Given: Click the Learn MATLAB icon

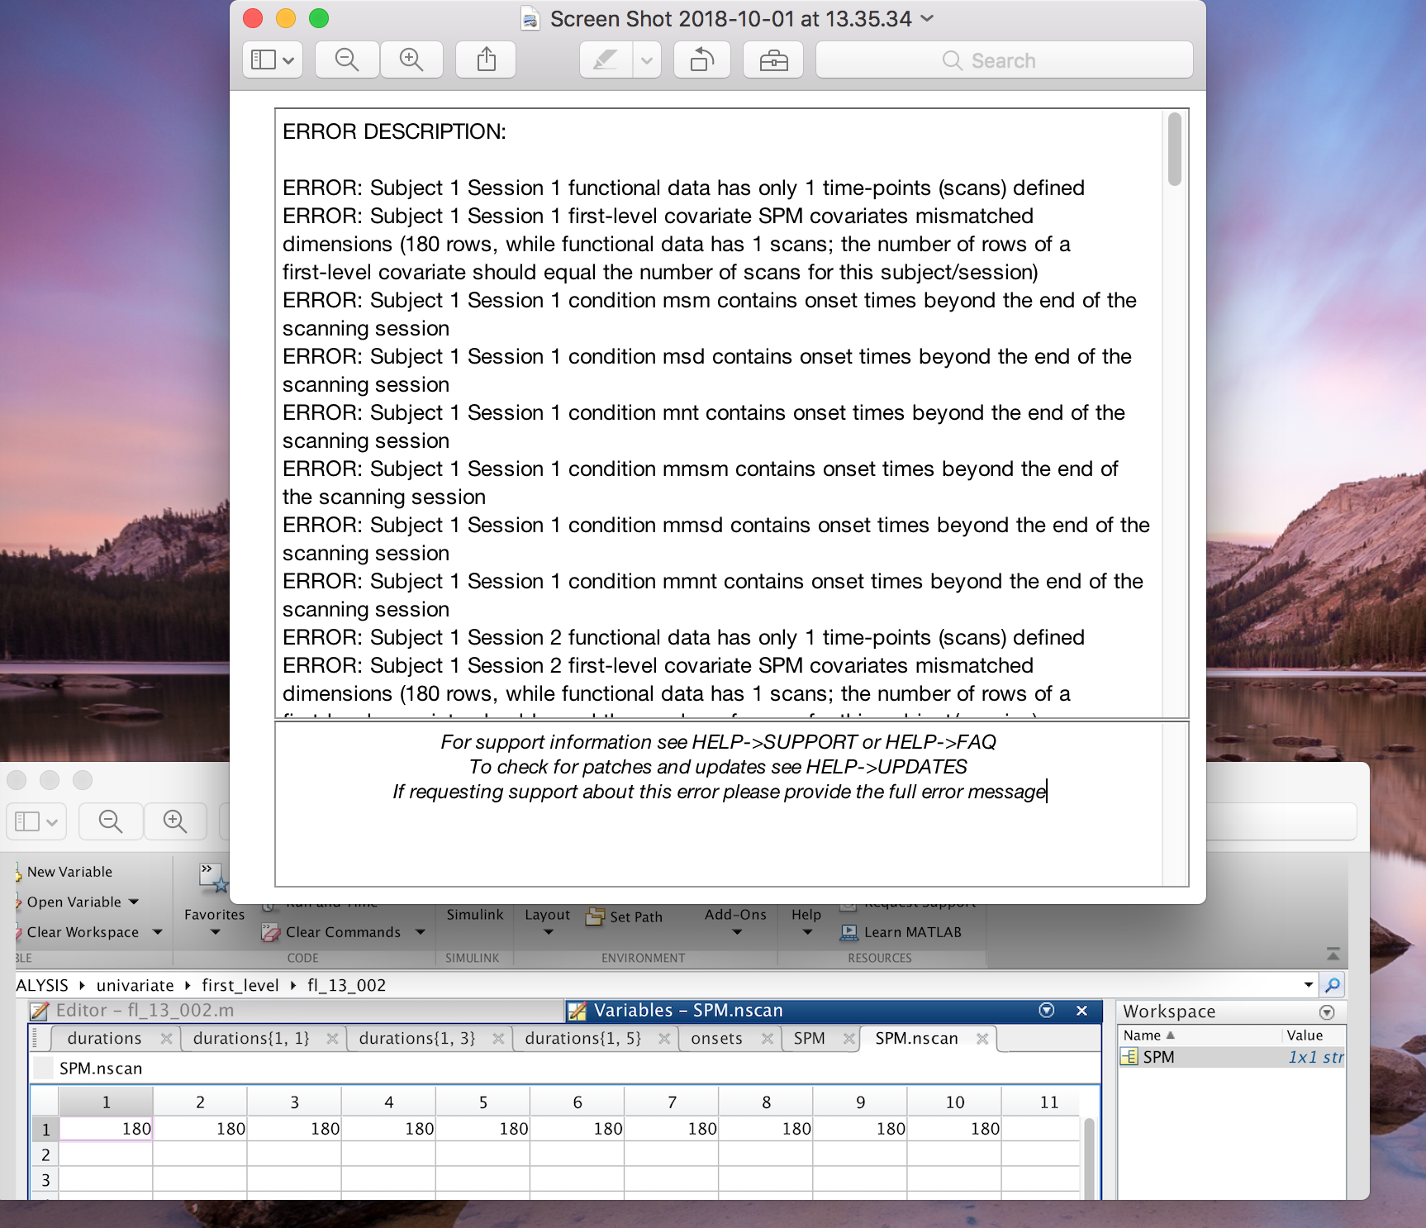Looking at the screenshot, I should [848, 932].
